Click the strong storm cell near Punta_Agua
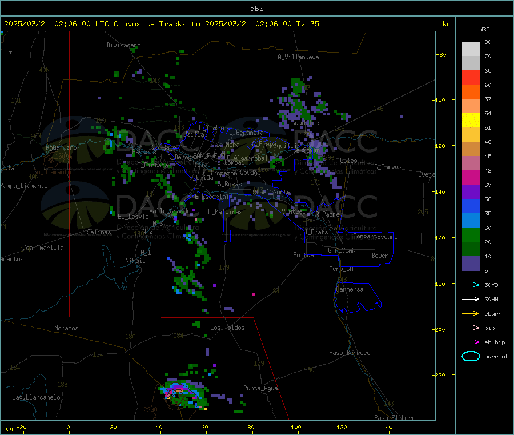 coord(183,394)
